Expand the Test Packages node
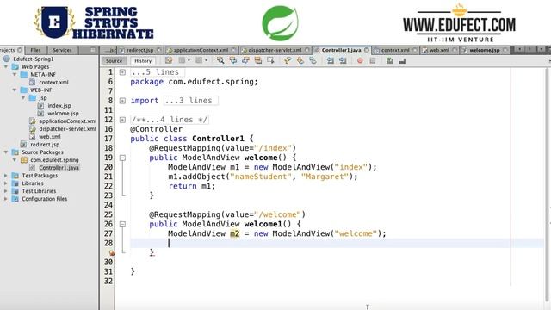This screenshot has height=310, width=551. point(6,175)
